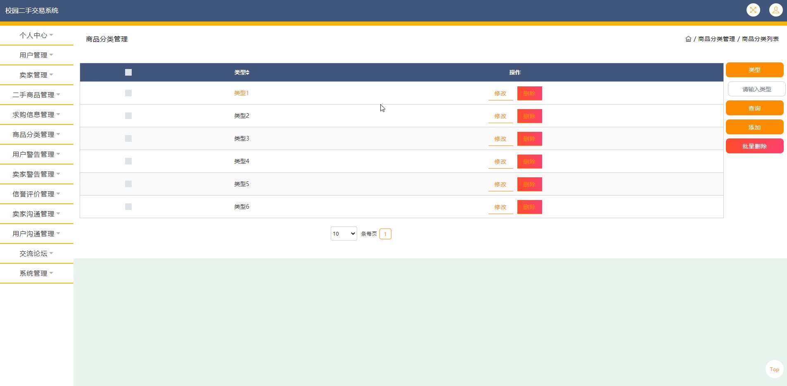
Task: Open the page-size dropdown showing 10
Action: click(344, 234)
